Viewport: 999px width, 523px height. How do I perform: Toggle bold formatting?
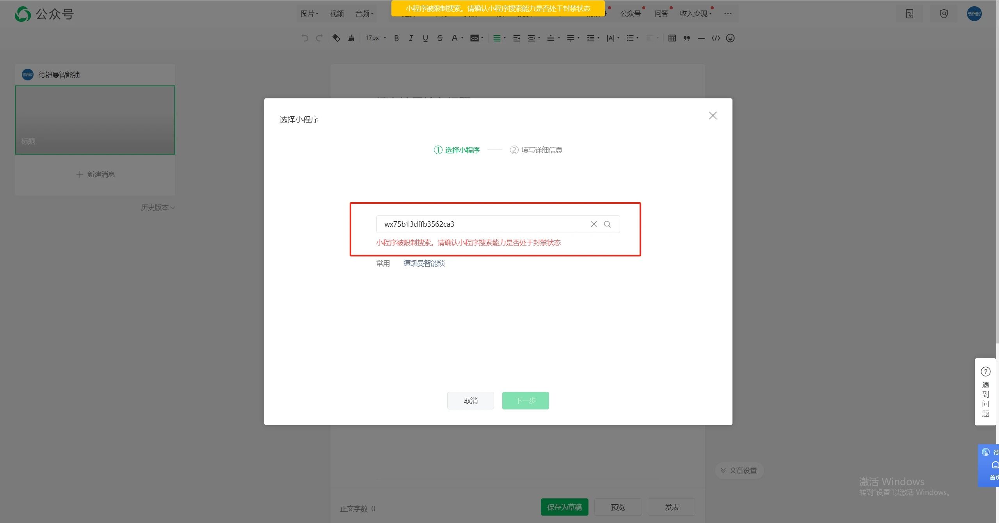[x=396, y=38]
